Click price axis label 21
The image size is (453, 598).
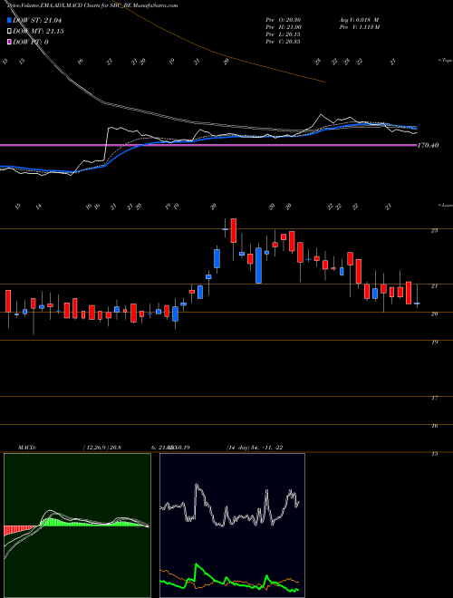[434, 286]
